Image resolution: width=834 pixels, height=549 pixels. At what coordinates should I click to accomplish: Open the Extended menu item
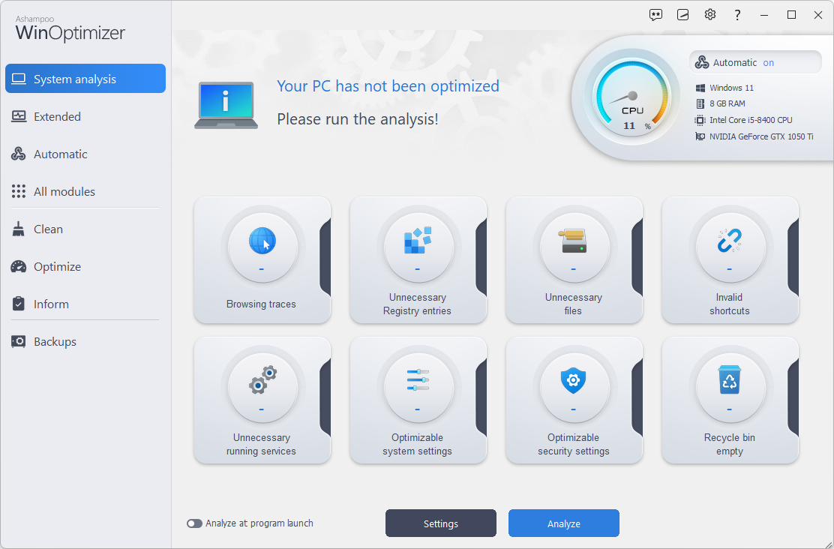click(85, 116)
